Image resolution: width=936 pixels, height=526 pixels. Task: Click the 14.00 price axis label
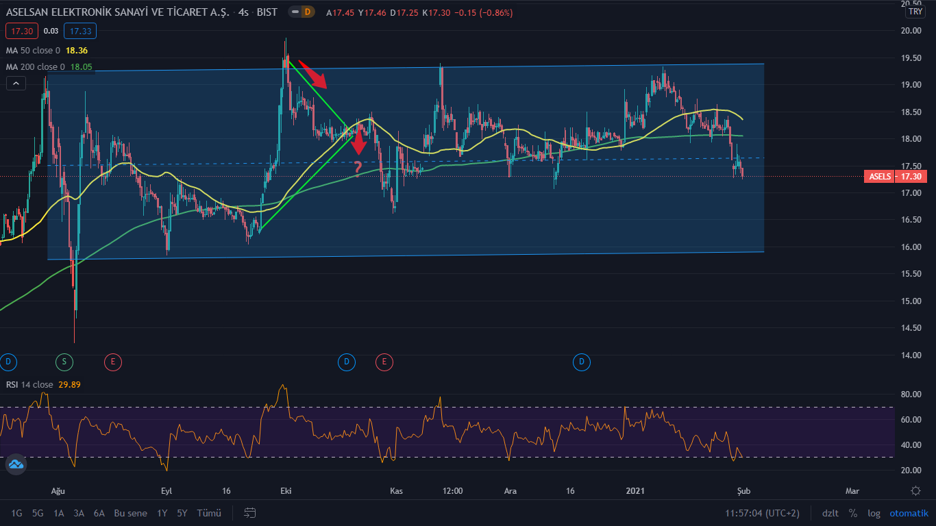pyautogui.click(x=911, y=355)
